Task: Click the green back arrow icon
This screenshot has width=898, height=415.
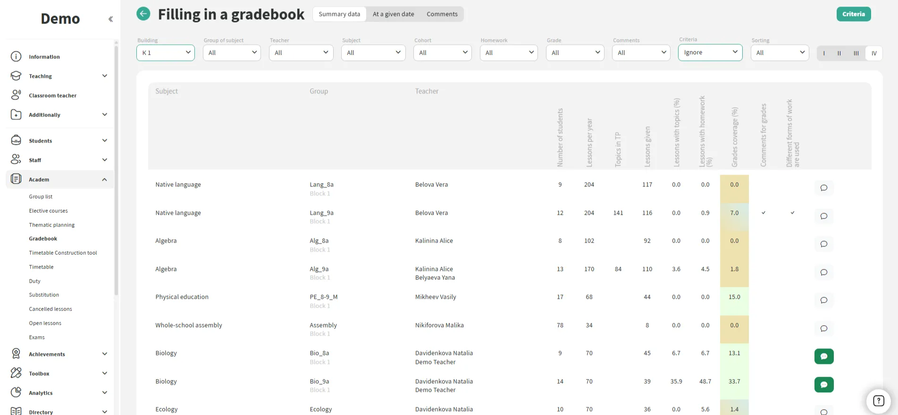Action: (143, 14)
